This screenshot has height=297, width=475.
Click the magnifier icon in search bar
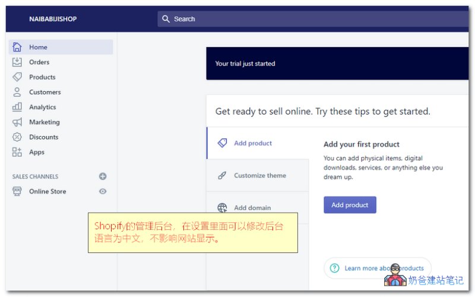point(166,19)
